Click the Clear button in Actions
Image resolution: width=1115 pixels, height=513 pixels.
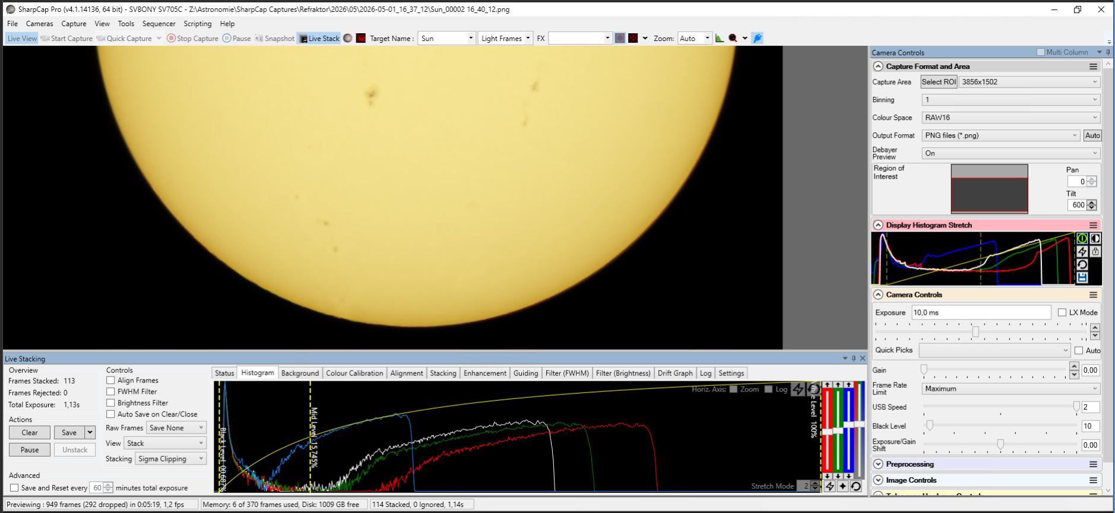(30, 433)
